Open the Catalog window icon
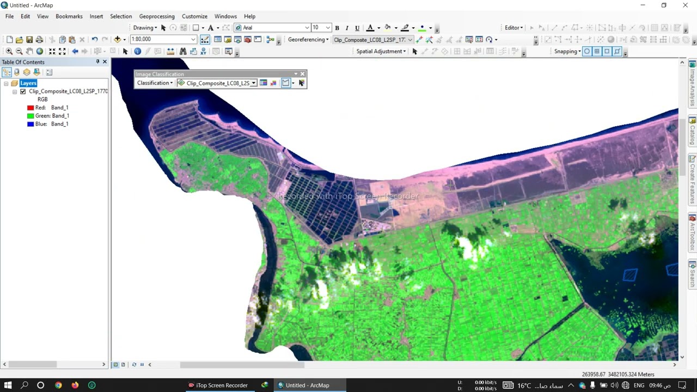697x392 pixels. coord(228,39)
